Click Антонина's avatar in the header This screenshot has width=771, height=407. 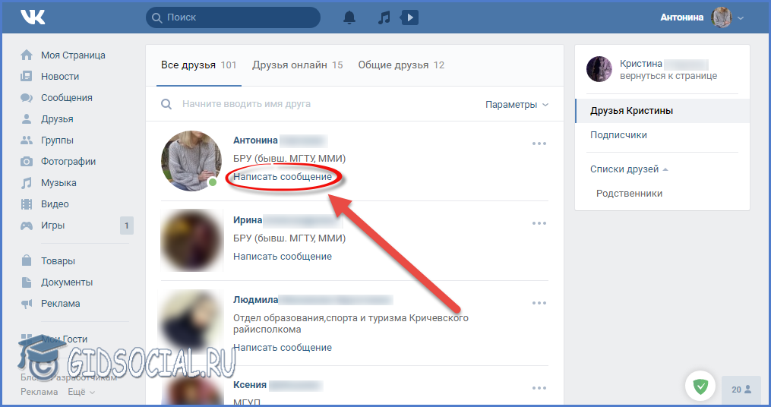click(722, 17)
